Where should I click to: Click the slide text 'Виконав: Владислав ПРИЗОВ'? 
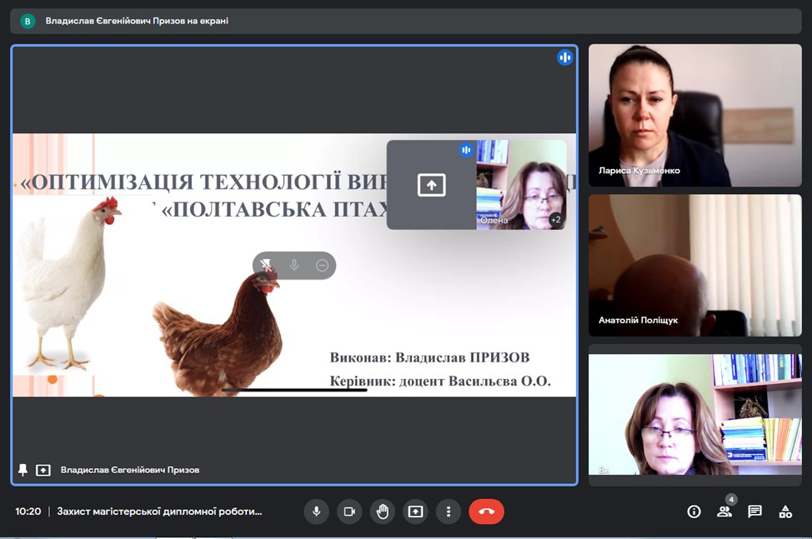click(x=430, y=357)
